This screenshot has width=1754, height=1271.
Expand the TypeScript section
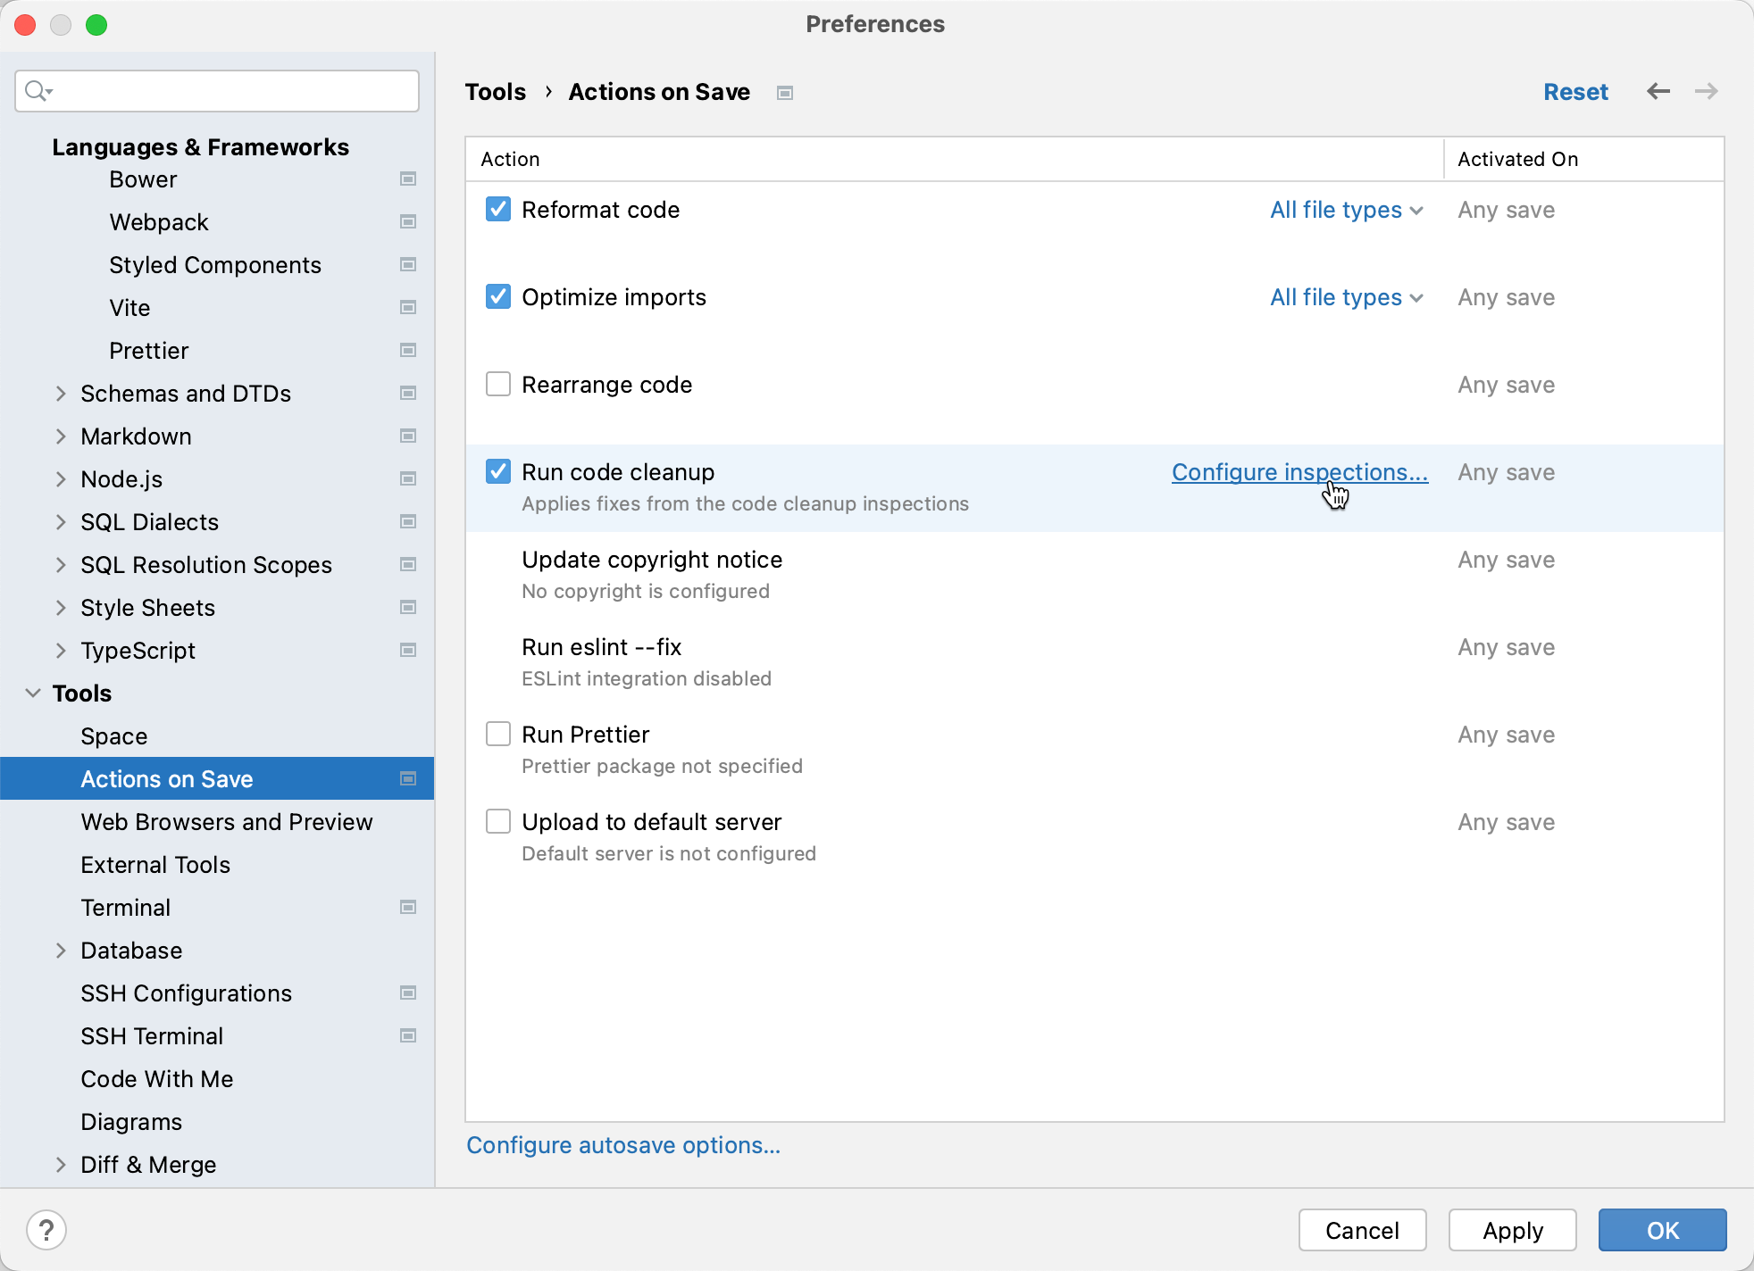tap(61, 650)
